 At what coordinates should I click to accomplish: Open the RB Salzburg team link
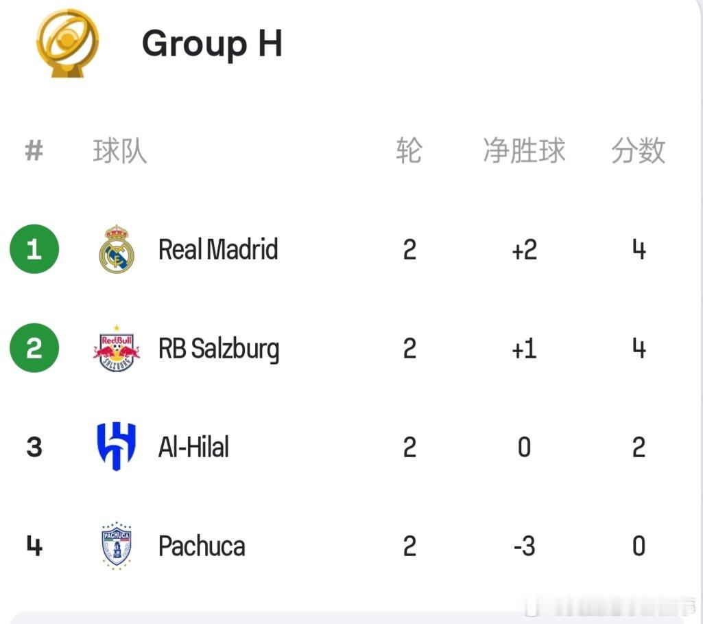[x=219, y=349]
